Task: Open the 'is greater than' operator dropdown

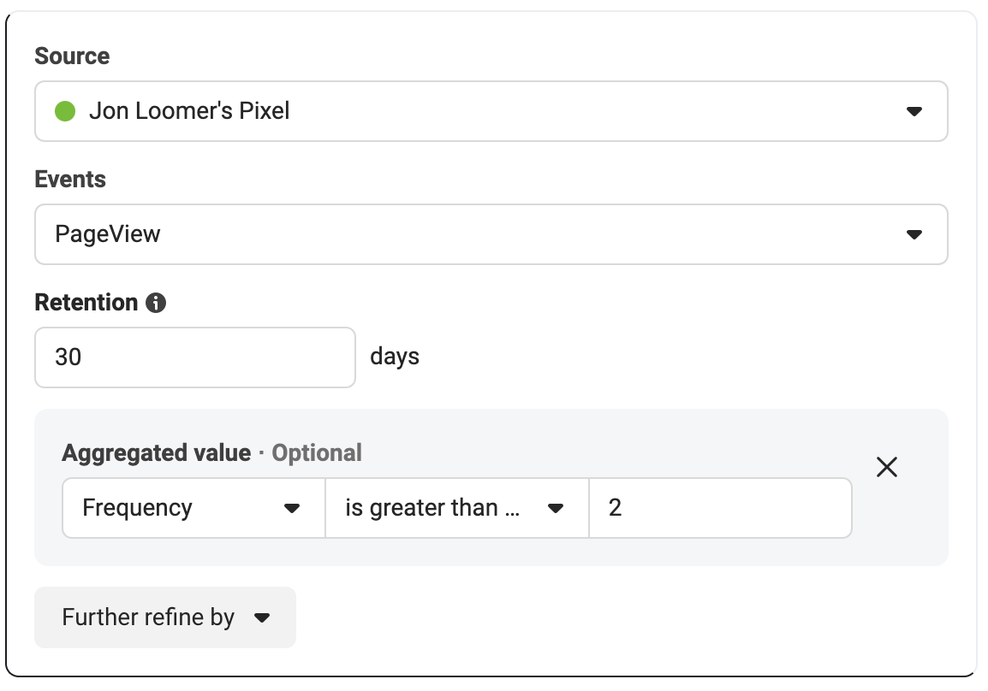Action: coord(457,508)
